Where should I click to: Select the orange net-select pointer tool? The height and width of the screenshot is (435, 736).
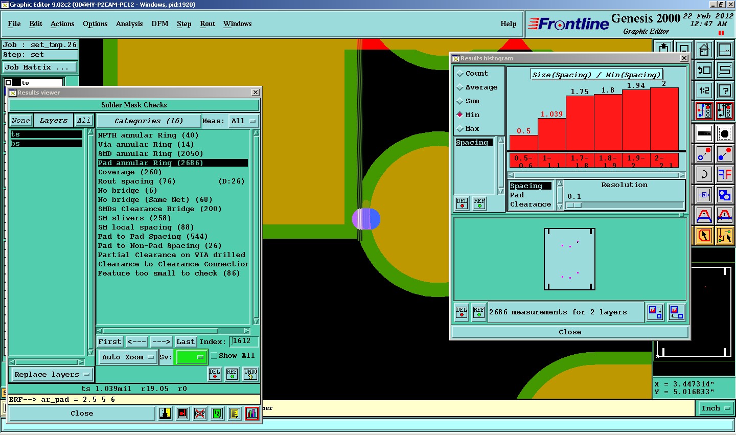[725, 236]
